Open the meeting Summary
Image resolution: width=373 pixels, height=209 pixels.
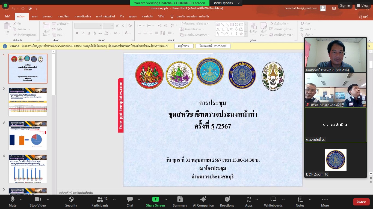[180, 202]
